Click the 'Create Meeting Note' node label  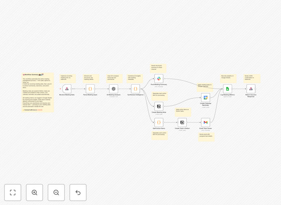tap(159, 112)
